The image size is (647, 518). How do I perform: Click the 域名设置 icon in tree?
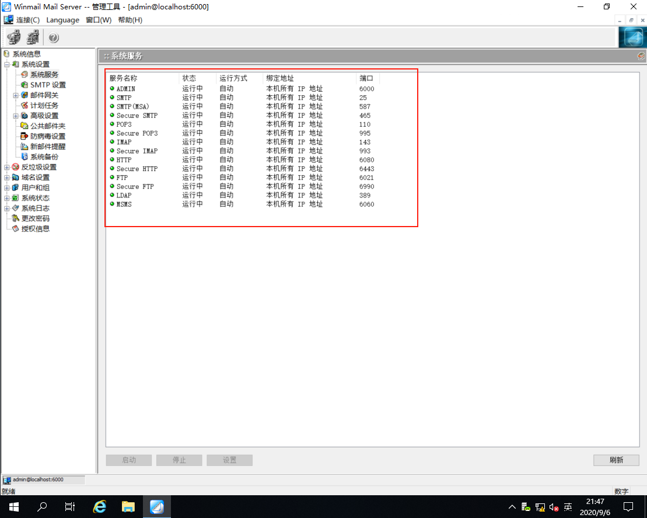pyautogui.click(x=16, y=177)
